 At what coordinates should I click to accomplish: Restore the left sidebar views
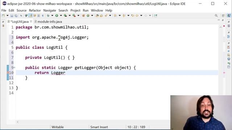3,22
